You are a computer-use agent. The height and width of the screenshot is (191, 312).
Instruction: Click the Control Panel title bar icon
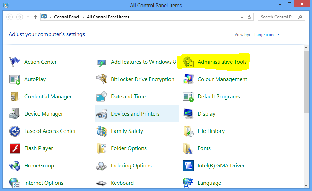6,5
